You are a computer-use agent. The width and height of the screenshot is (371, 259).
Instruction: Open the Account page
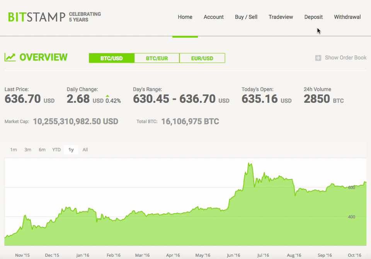[214, 17]
